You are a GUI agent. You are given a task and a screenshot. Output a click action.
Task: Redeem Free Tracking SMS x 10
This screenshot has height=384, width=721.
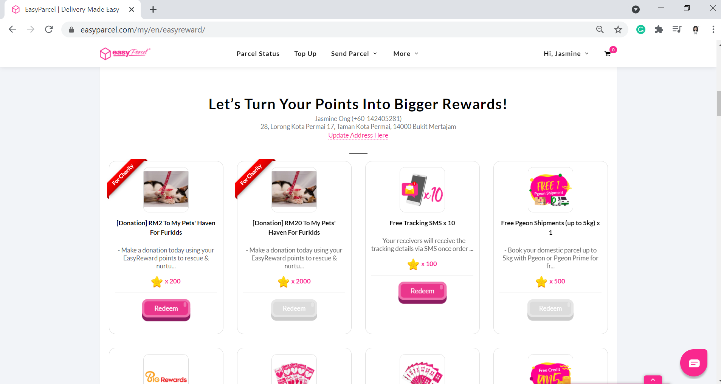coord(422,292)
